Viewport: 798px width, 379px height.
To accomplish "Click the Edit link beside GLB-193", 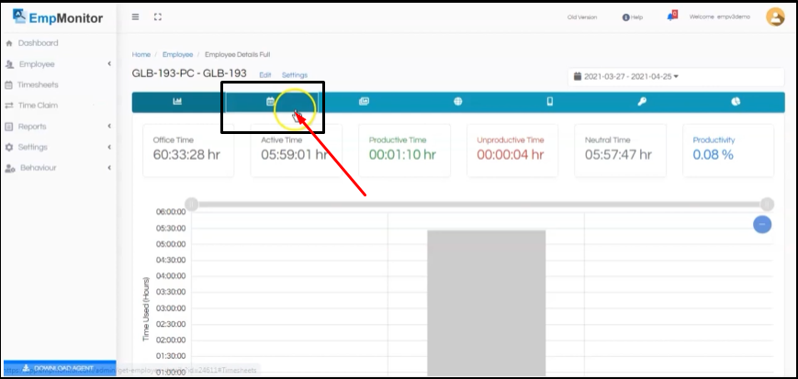I will 265,74.
